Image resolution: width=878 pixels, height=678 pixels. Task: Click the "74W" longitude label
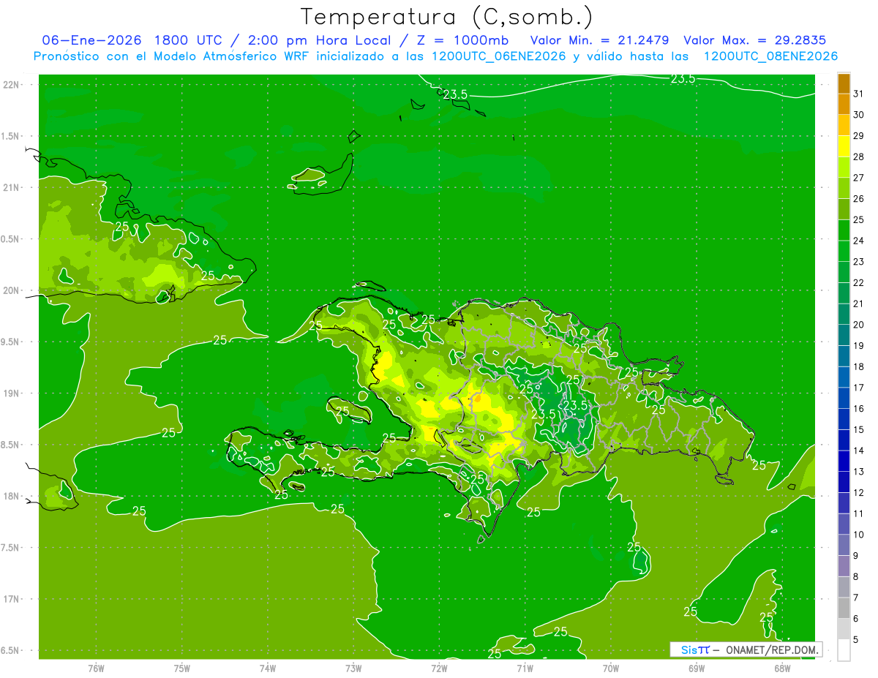click(268, 668)
